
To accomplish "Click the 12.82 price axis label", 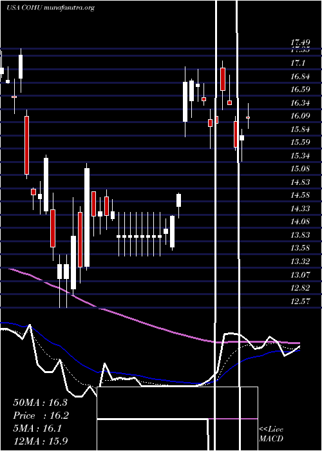I will (300, 288).
